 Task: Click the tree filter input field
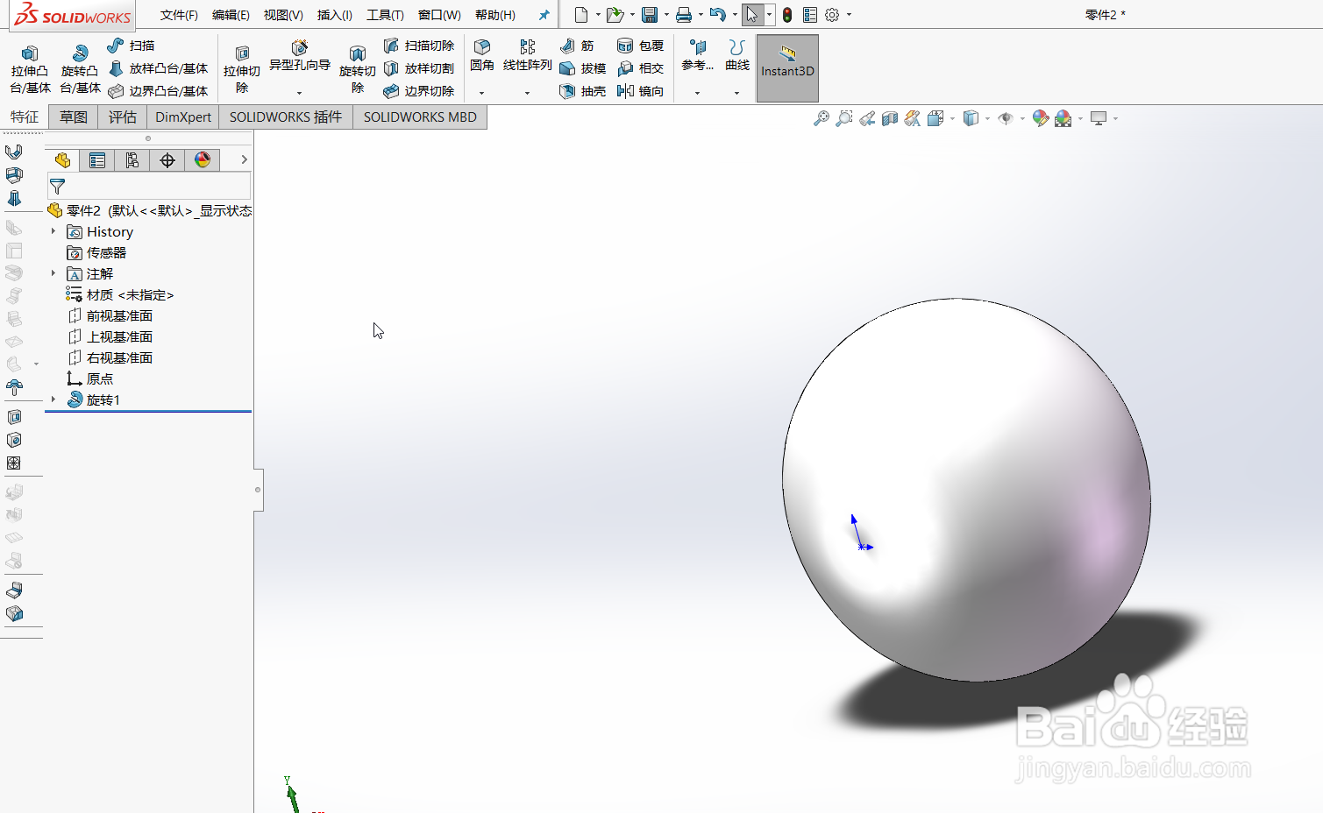[x=149, y=186]
